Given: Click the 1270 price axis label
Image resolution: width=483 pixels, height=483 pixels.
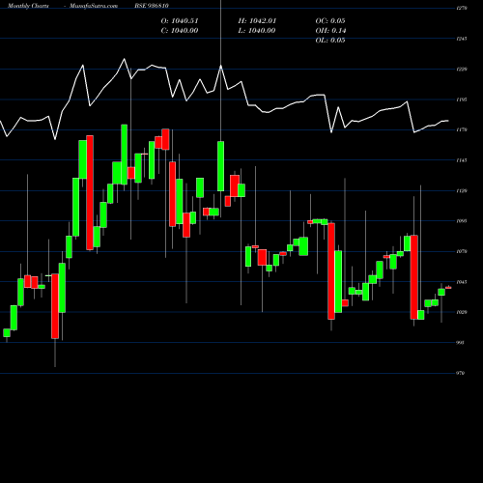Looking at the screenshot, I should click(x=462, y=8).
